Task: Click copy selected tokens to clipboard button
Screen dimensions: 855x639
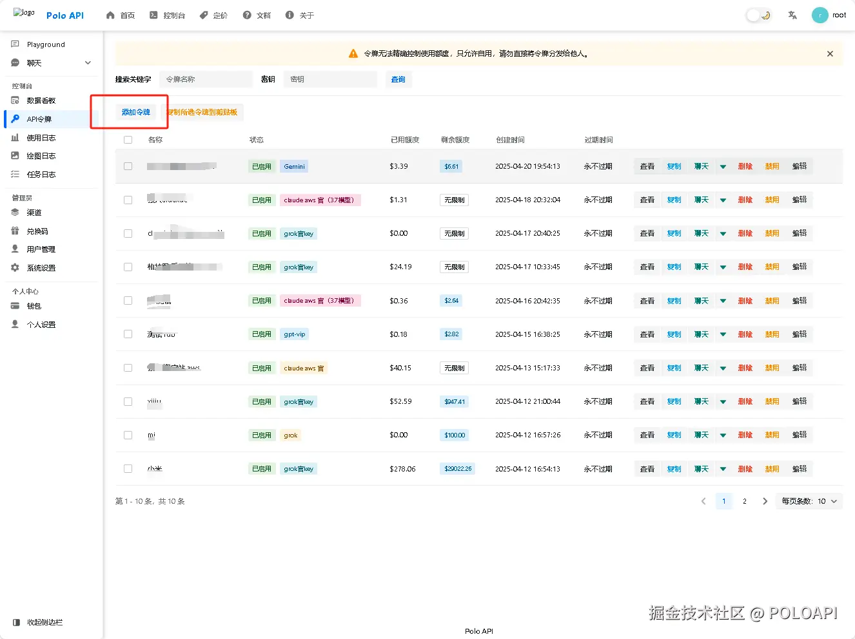Action: click(202, 112)
